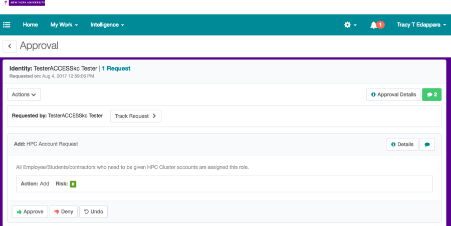Click the 1 Request link
This screenshot has height=226, width=451.
click(x=116, y=68)
